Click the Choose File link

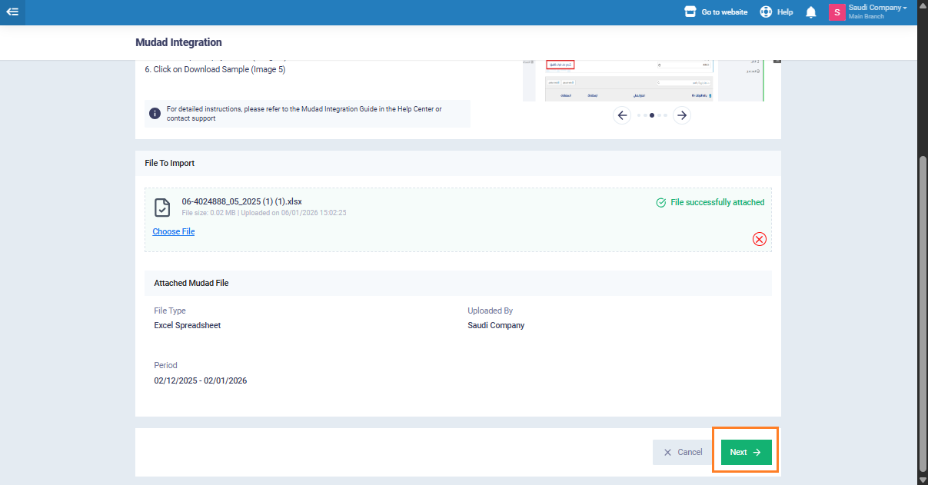click(174, 231)
